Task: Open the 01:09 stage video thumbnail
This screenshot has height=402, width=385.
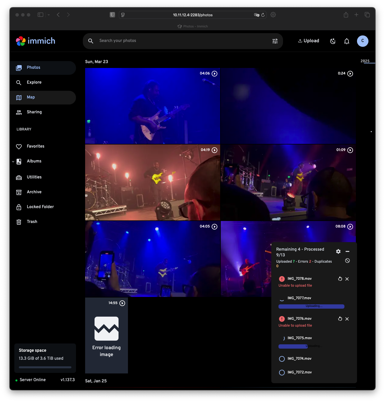Action: tap(288, 182)
